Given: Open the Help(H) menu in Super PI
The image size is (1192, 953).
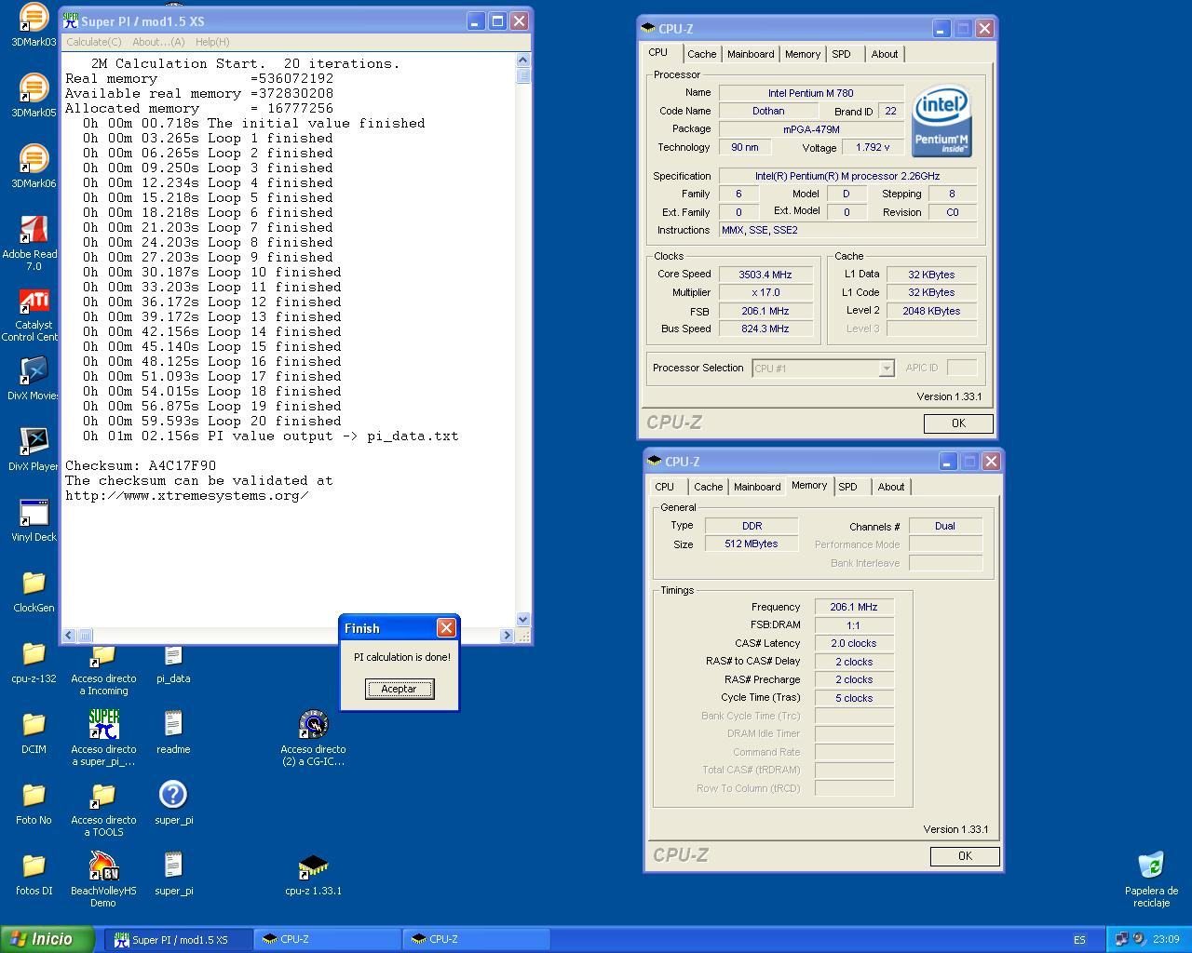Looking at the screenshot, I should tap(211, 42).
